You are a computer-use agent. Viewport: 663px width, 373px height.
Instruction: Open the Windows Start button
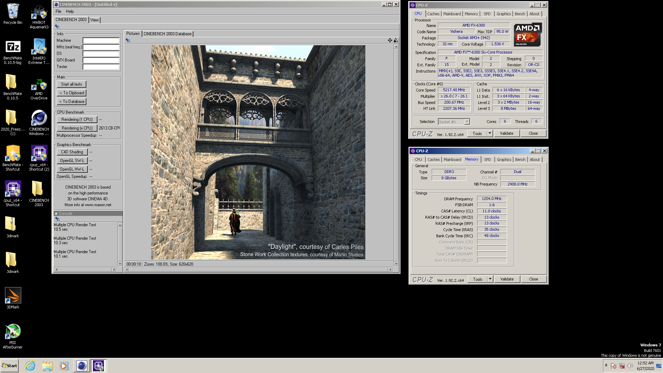tap(10, 366)
